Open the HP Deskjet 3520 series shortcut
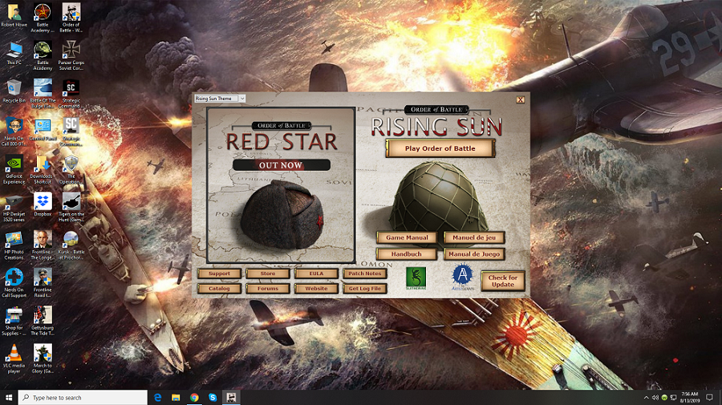This screenshot has height=405, width=722. click(14, 208)
